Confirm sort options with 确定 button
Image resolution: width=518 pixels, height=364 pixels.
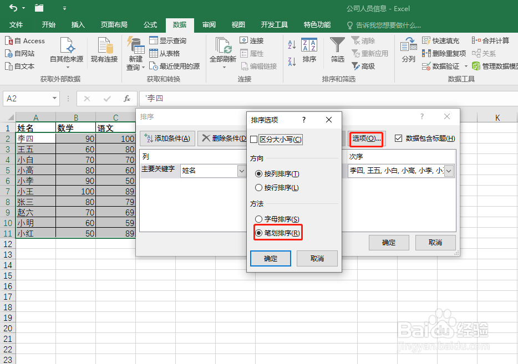(x=271, y=258)
